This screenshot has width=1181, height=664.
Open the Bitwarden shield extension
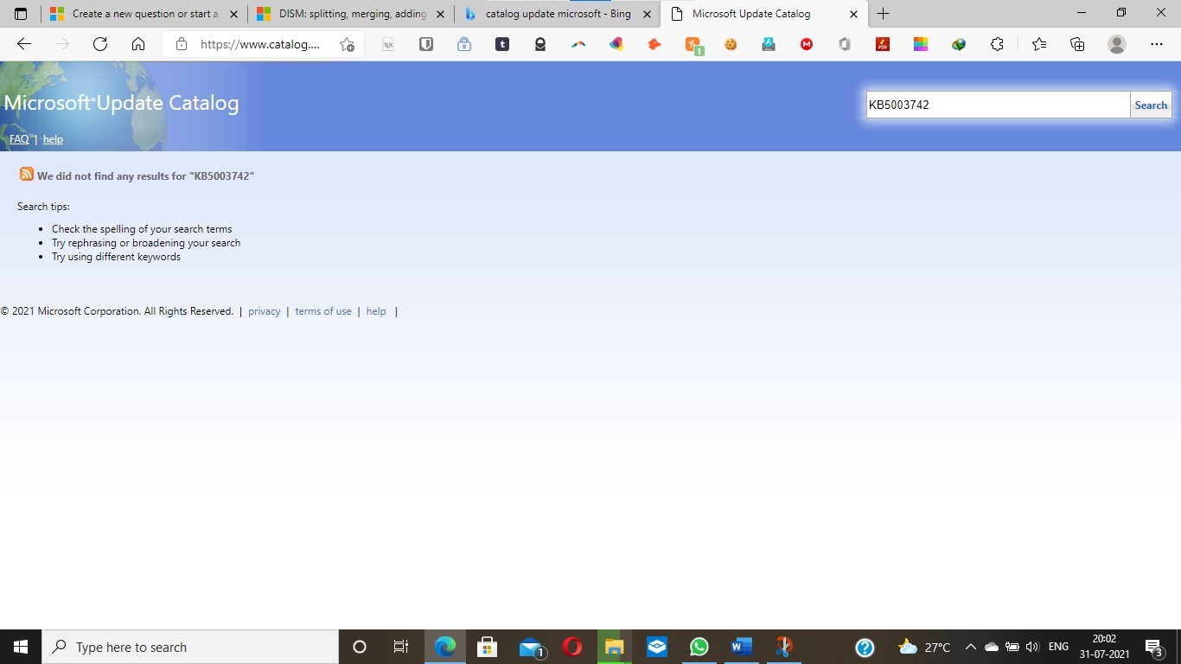point(426,44)
